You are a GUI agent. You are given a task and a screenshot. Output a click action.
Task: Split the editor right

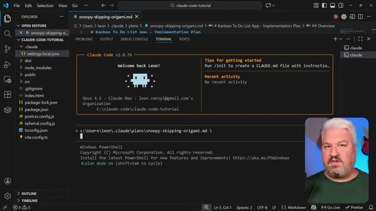[x=360, y=16]
